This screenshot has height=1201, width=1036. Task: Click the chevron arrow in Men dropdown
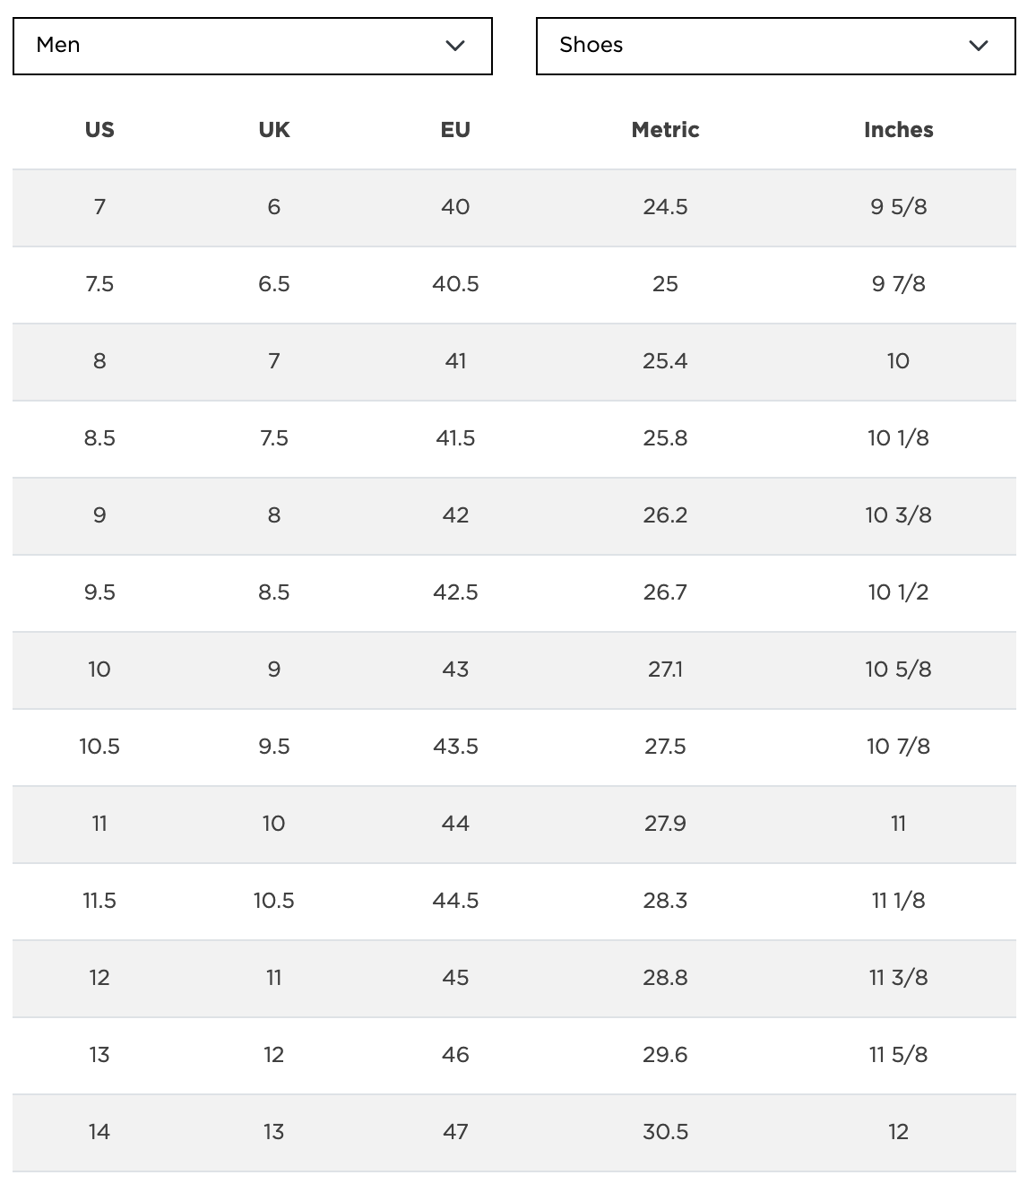[x=455, y=46]
